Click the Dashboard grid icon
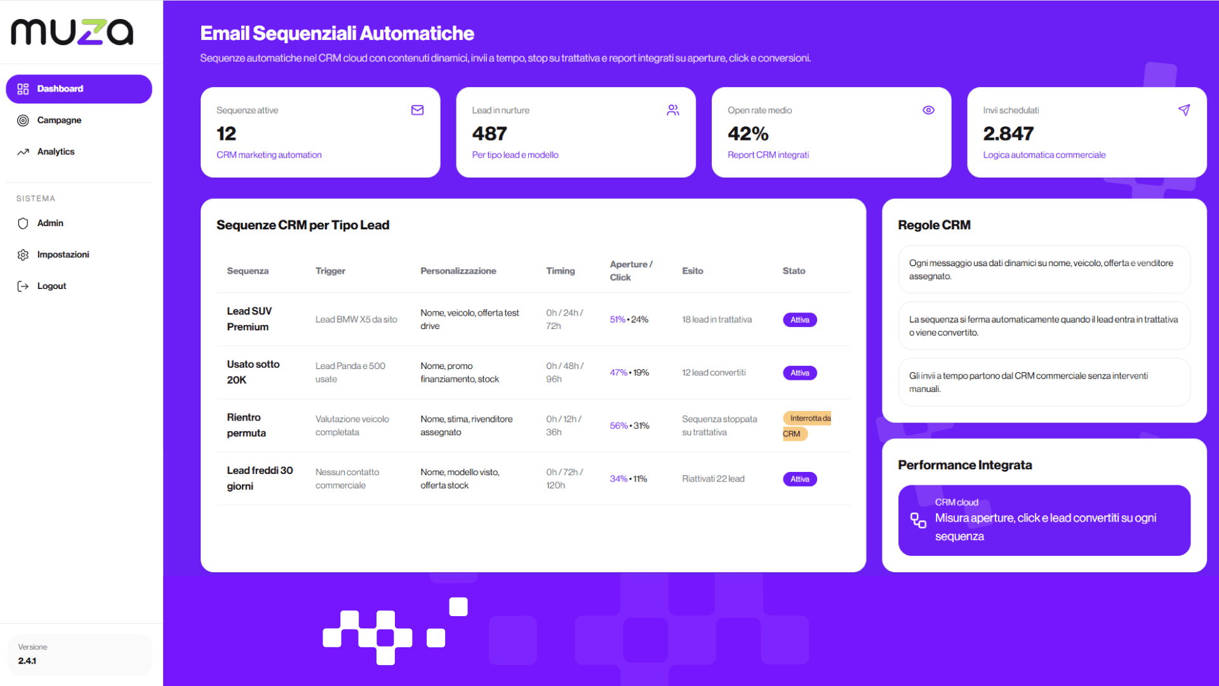1219x686 pixels. [x=23, y=89]
